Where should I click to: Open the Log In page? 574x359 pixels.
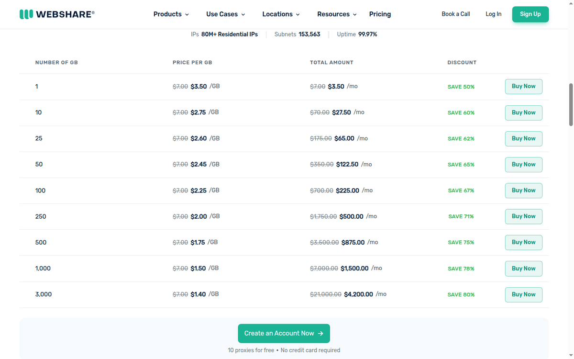(x=493, y=14)
